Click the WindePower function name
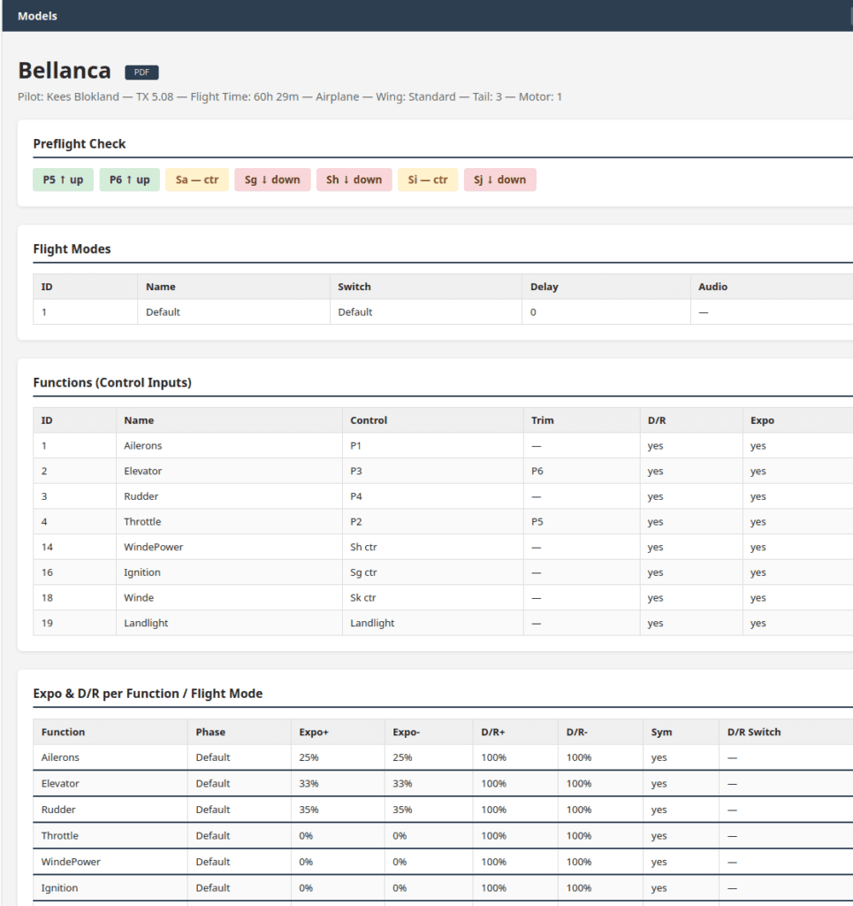This screenshot has height=906, width=853. point(153,548)
